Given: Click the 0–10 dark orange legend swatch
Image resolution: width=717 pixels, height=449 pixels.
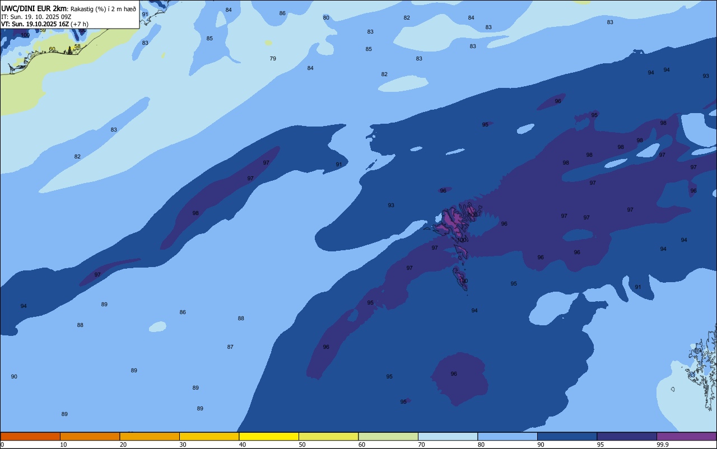Looking at the screenshot, I should point(30,436).
